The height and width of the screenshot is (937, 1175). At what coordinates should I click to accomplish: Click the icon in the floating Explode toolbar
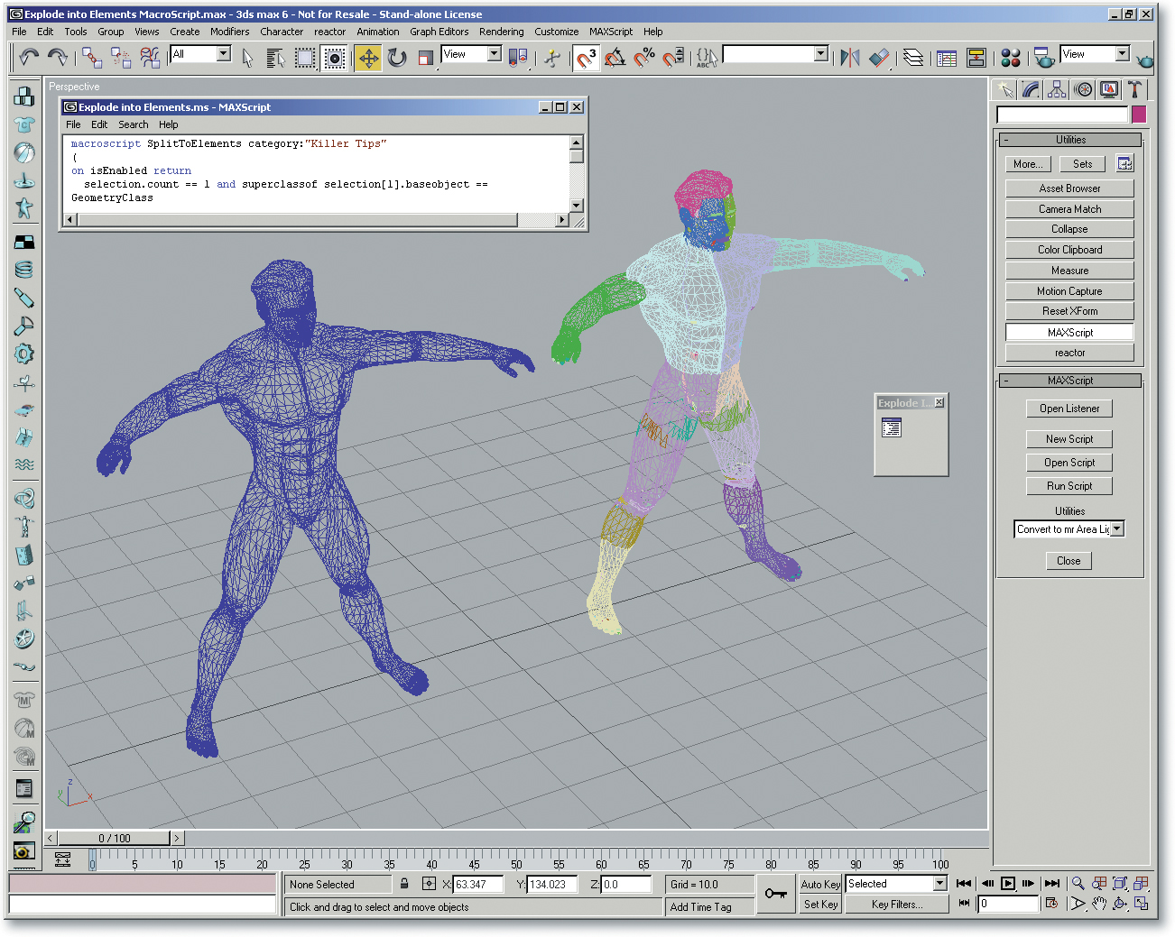tap(892, 428)
